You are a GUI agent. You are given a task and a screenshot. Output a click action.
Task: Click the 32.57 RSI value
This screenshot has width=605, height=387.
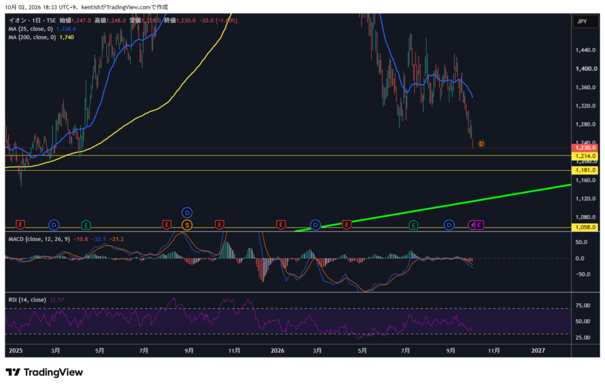57,300
